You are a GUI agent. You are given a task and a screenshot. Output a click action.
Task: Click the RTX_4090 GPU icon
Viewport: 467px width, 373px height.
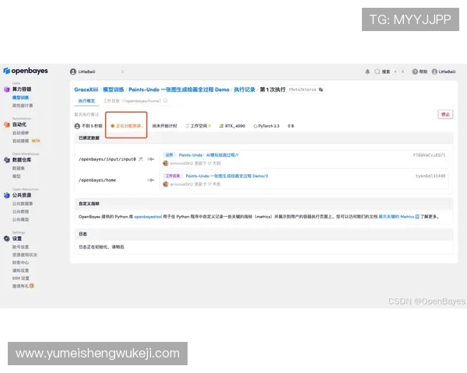pyautogui.click(x=221, y=126)
